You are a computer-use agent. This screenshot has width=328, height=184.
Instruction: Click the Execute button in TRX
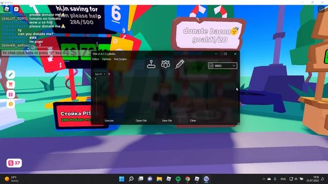(109, 121)
